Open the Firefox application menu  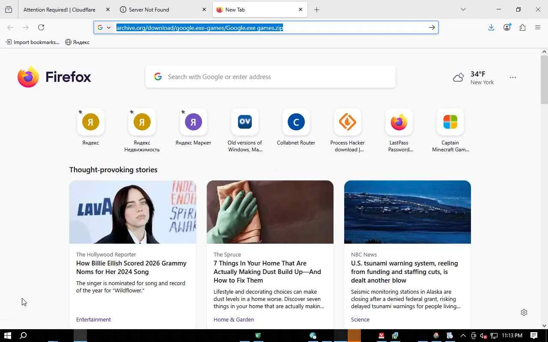click(538, 27)
